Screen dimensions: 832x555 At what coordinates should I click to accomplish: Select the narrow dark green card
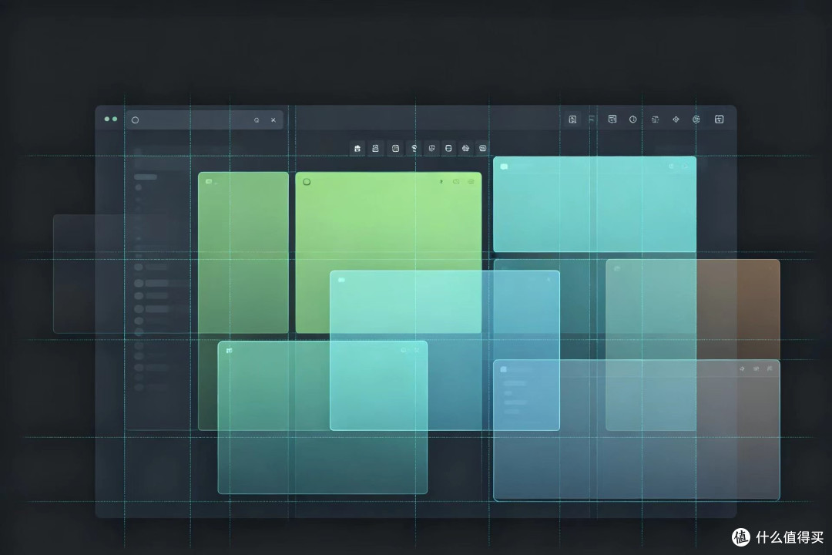pos(243,253)
